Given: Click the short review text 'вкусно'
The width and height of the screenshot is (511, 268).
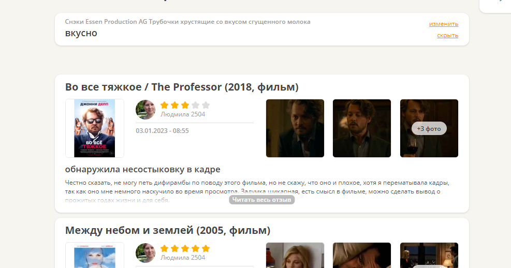Looking at the screenshot, I should click(81, 33).
